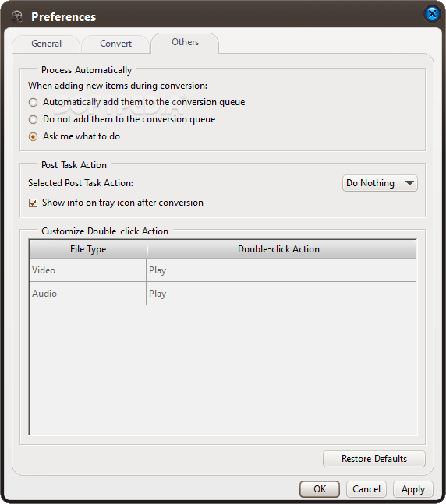Click the Apply button
The height and width of the screenshot is (504, 446).
tap(413, 489)
